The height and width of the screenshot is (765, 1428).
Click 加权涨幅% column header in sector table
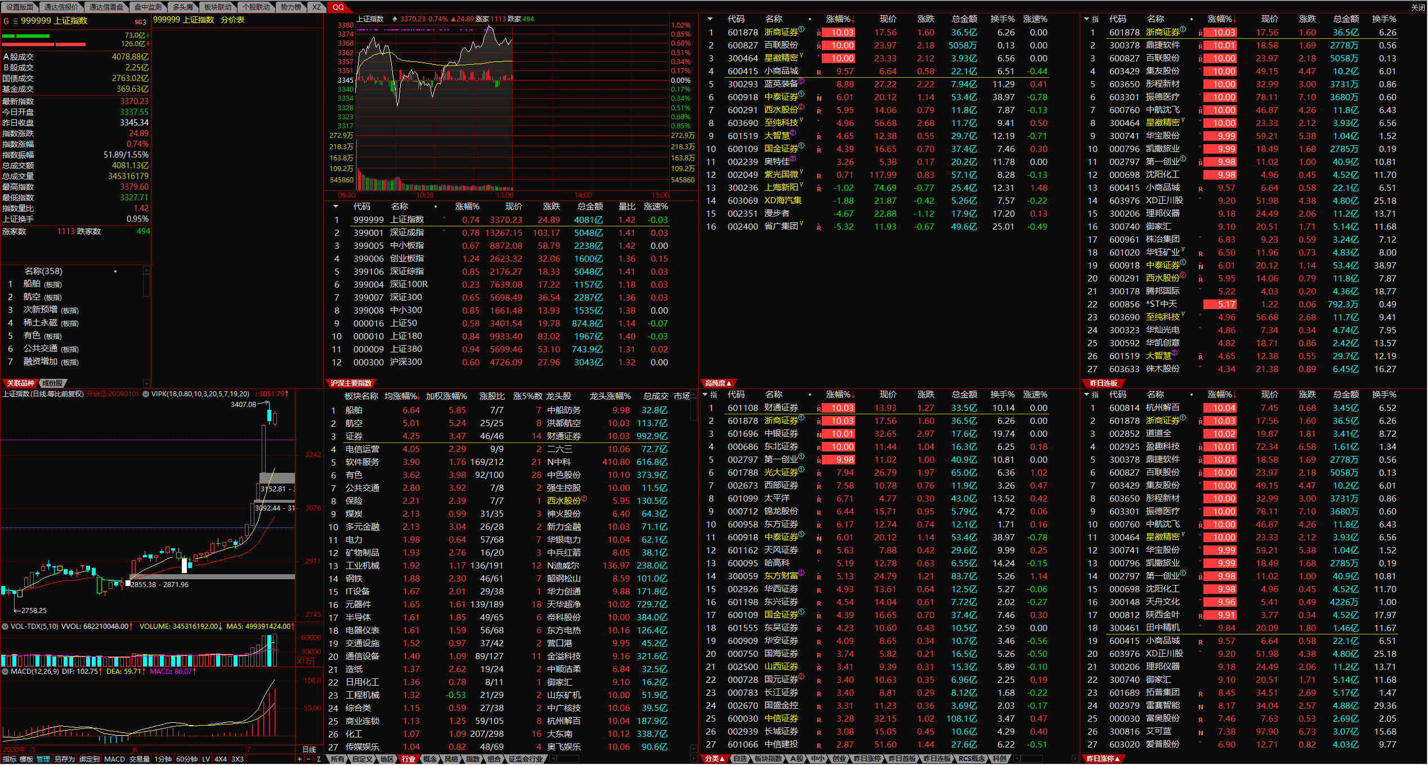pos(446,396)
